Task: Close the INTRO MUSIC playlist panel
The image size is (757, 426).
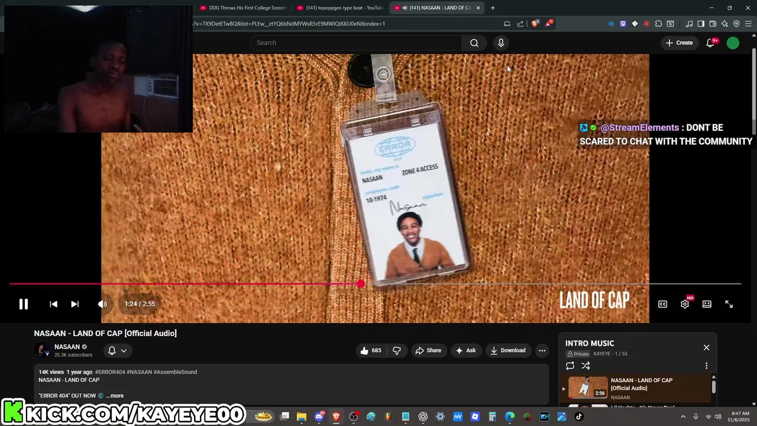Action: tap(706, 347)
